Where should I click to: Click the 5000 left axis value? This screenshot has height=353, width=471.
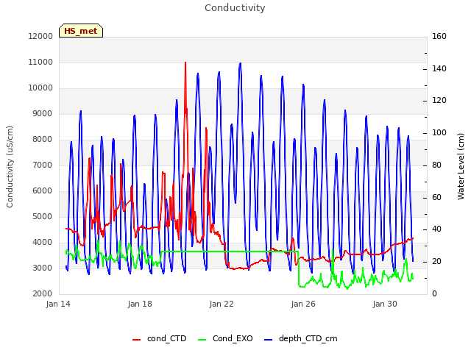tap(43, 216)
